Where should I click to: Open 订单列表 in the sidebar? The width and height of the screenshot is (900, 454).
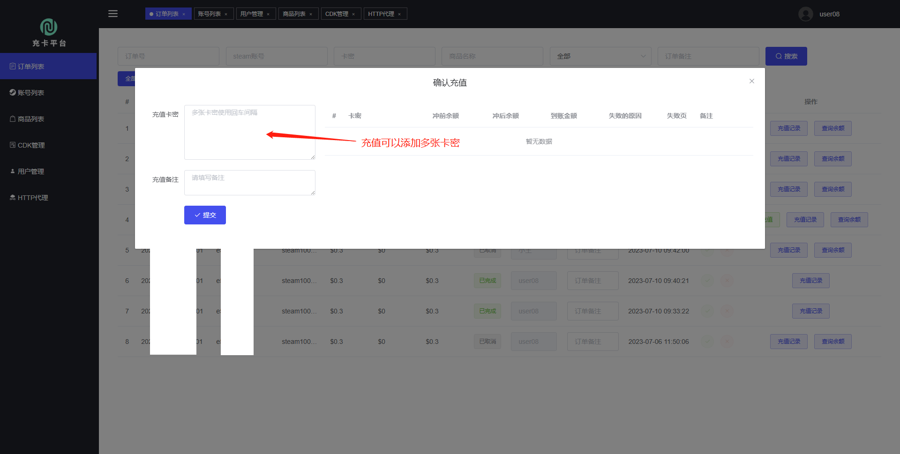click(x=48, y=66)
